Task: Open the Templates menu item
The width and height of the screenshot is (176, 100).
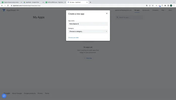Action: (155, 10)
